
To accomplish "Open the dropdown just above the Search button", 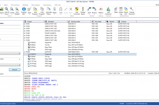I will (19, 65).
